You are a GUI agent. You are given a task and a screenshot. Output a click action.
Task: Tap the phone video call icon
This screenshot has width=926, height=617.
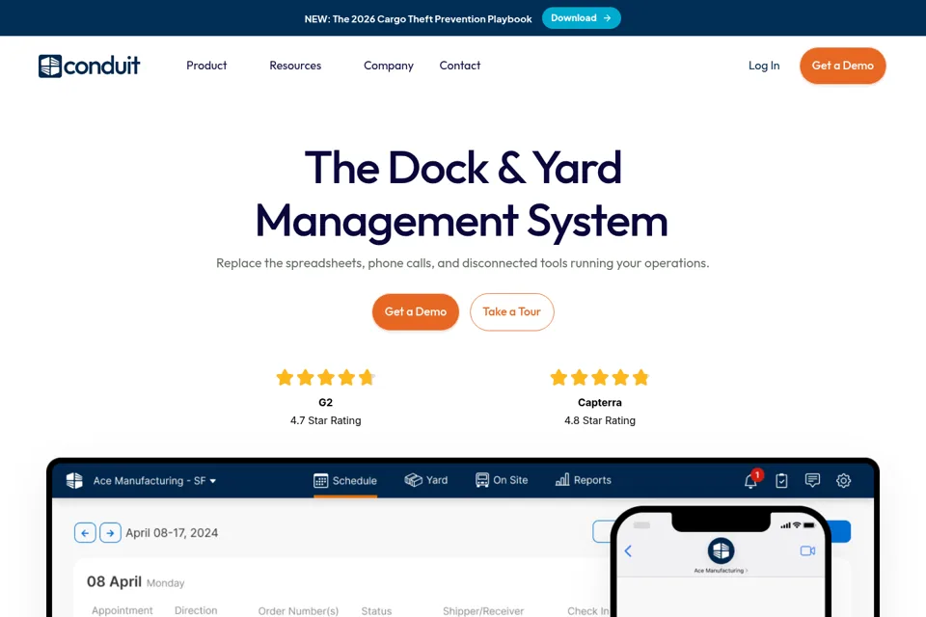pyautogui.click(x=808, y=550)
